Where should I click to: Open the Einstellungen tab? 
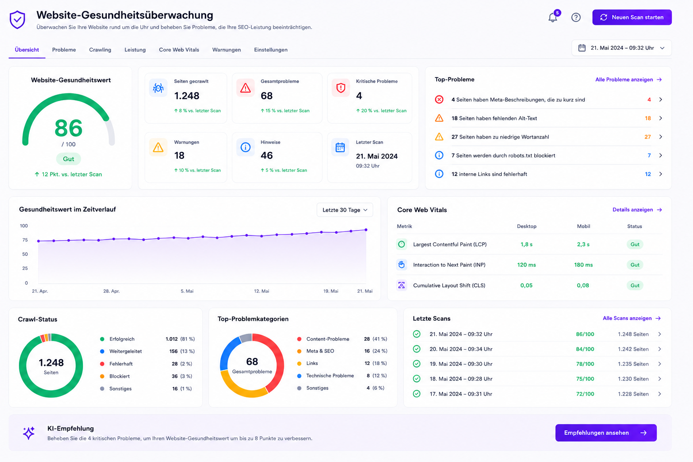pyautogui.click(x=271, y=50)
